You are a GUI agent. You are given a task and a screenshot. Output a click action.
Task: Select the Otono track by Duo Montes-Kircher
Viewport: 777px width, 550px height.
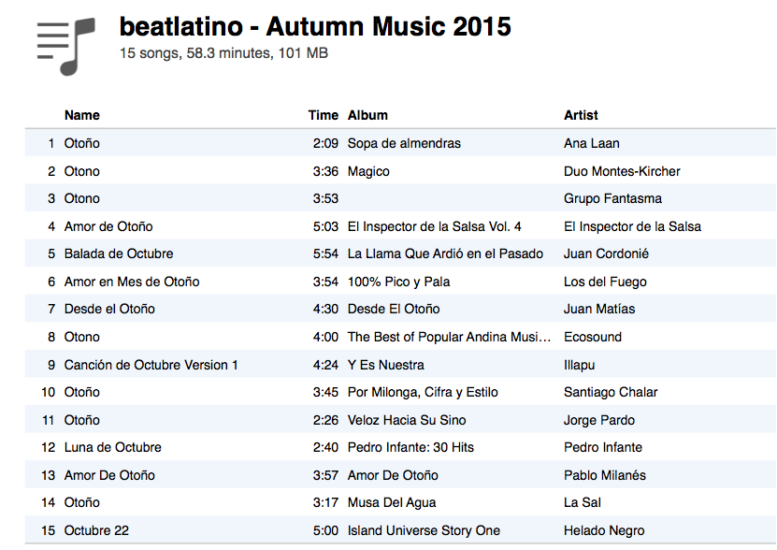point(400,171)
